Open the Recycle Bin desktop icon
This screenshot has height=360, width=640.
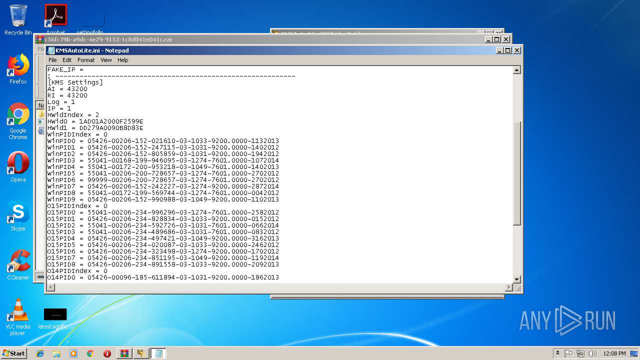[18, 20]
